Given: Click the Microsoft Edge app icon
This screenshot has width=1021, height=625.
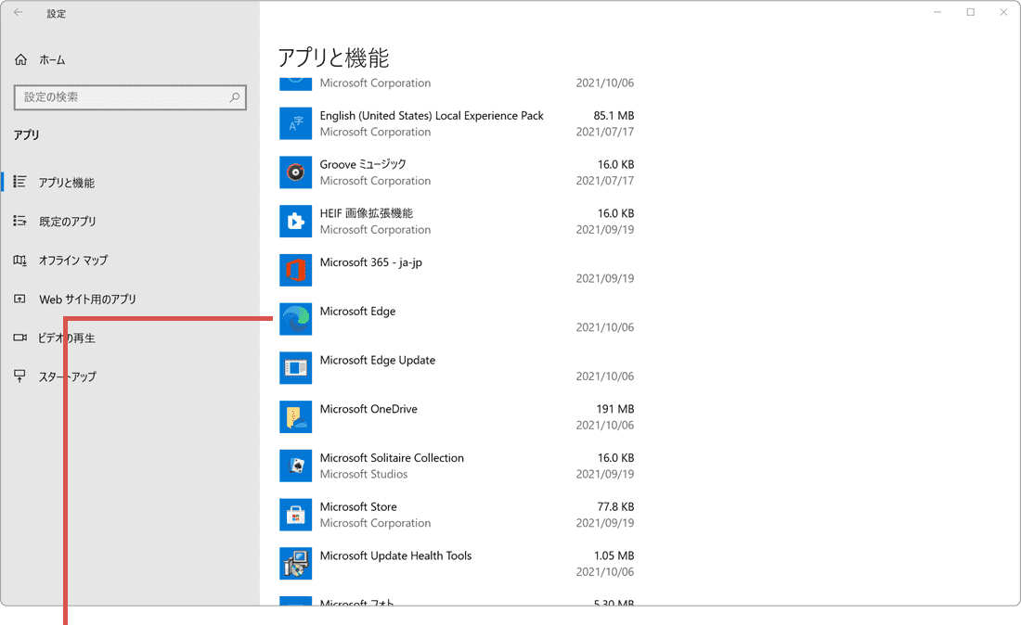Looking at the screenshot, I should tap(295, 319).
